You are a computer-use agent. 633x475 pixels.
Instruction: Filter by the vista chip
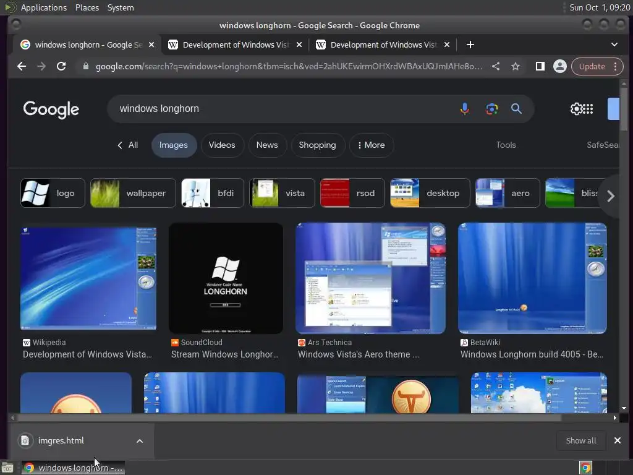pyautogui.click(x=282, y=193)
